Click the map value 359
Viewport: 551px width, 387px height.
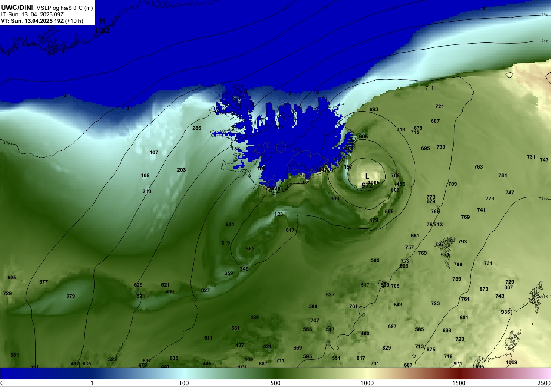tap(229, 273)
